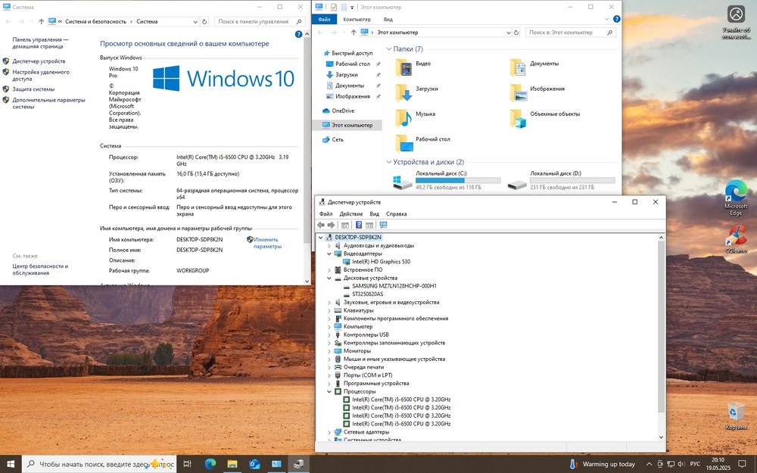Click the help icon in Диспетчер устройств toolbar
Screen dimensions: 757x473
click(359, 225)
